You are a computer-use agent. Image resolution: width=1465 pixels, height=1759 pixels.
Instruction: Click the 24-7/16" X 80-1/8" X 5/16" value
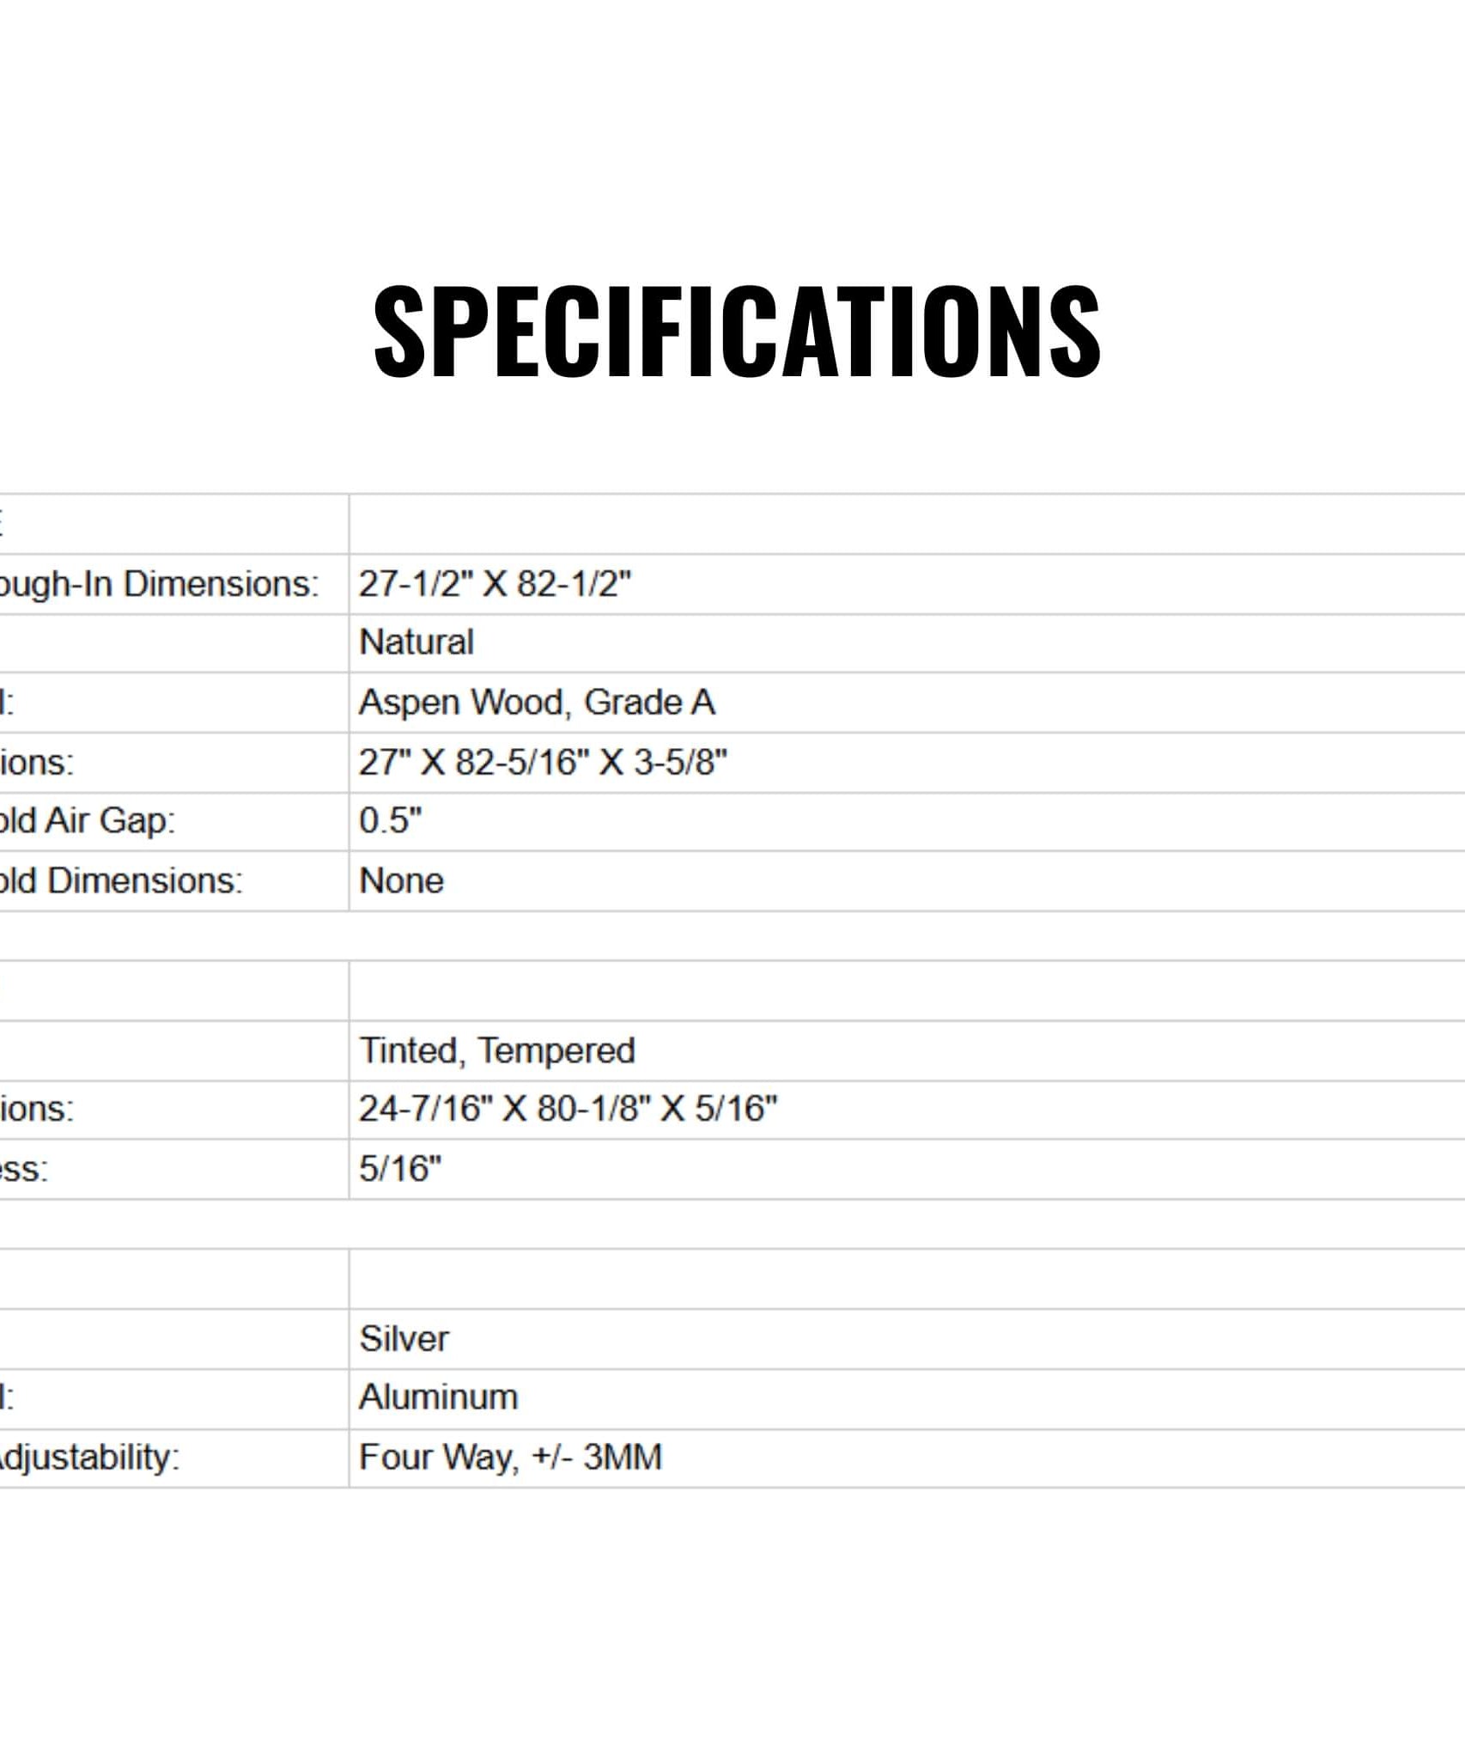coord(568,1110)
